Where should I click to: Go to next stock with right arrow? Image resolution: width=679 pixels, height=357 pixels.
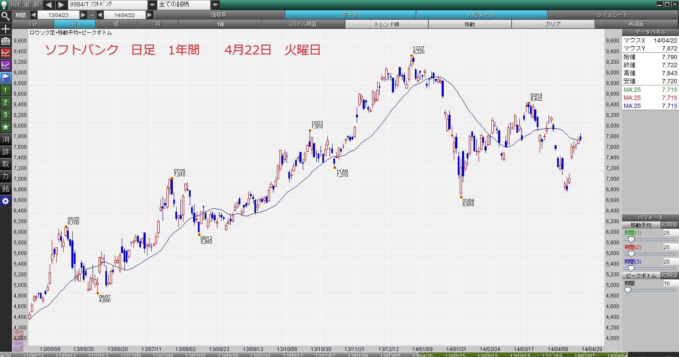(x=61, y=5)
